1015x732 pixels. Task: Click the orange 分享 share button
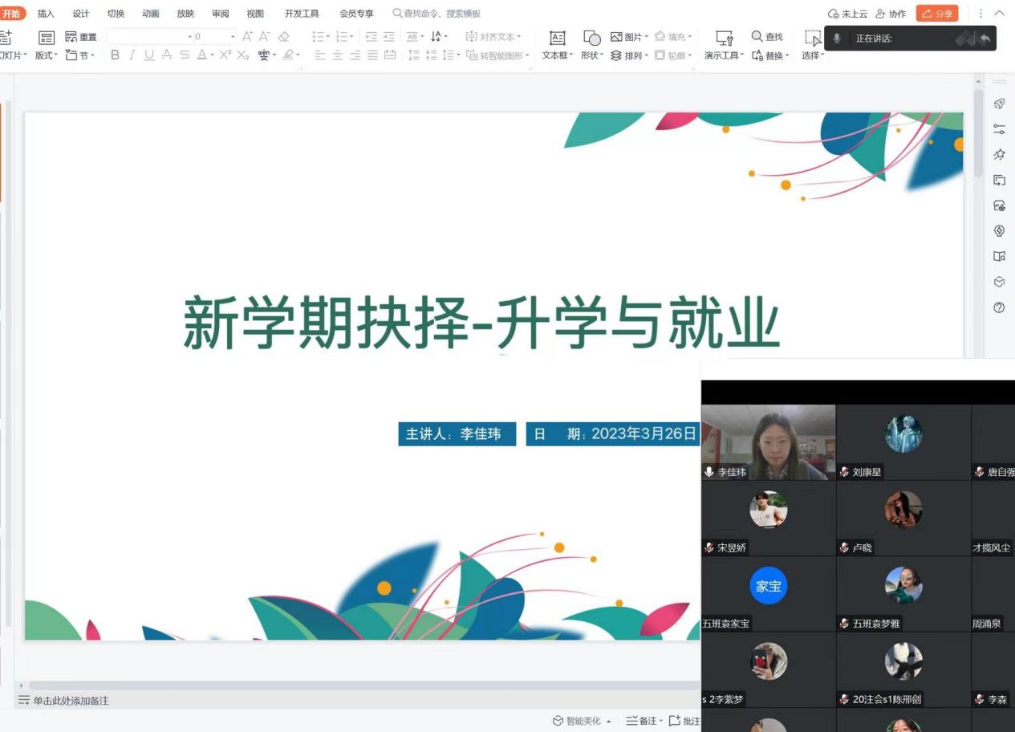coord(937,14)
